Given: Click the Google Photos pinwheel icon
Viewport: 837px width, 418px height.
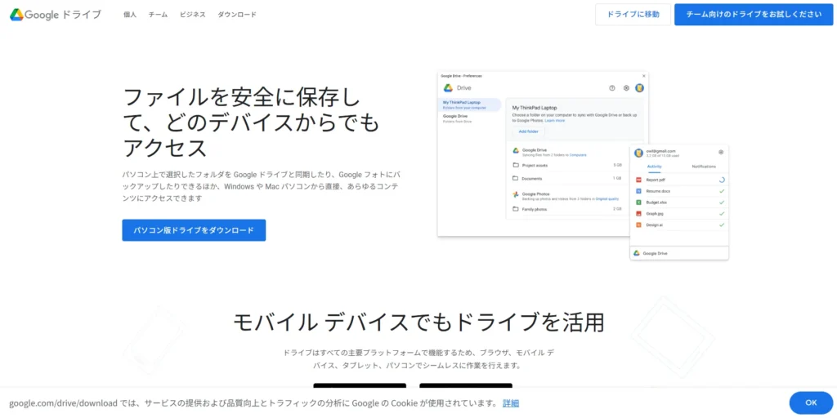Looking at the screenshot, I should coord(516,194).
